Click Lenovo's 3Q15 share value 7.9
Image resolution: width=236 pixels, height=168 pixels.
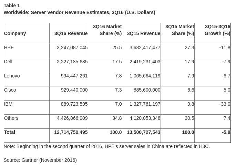[191, 76]
